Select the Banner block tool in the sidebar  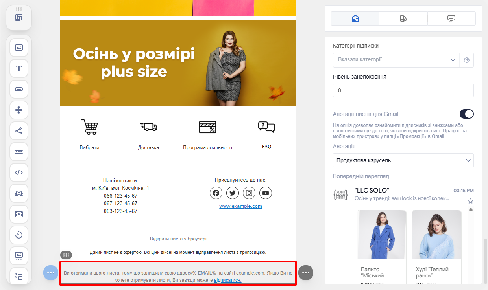19,193
